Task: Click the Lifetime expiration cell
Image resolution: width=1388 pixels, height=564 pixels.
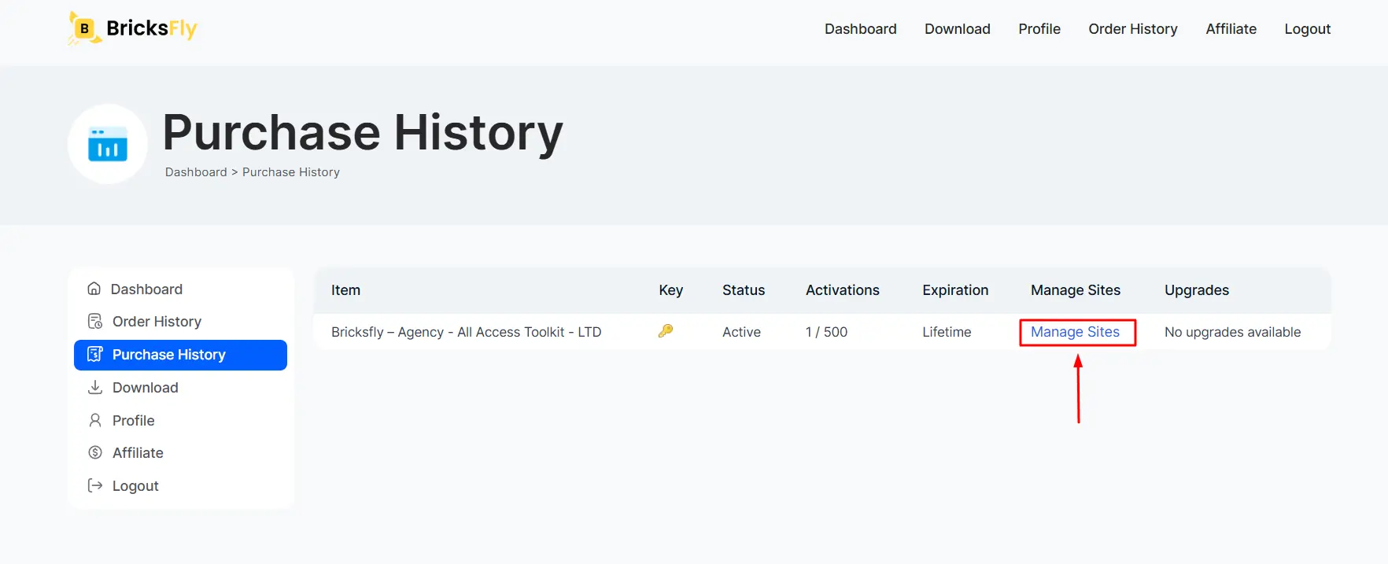Action: pyautogui.click(x=947, y=332)
